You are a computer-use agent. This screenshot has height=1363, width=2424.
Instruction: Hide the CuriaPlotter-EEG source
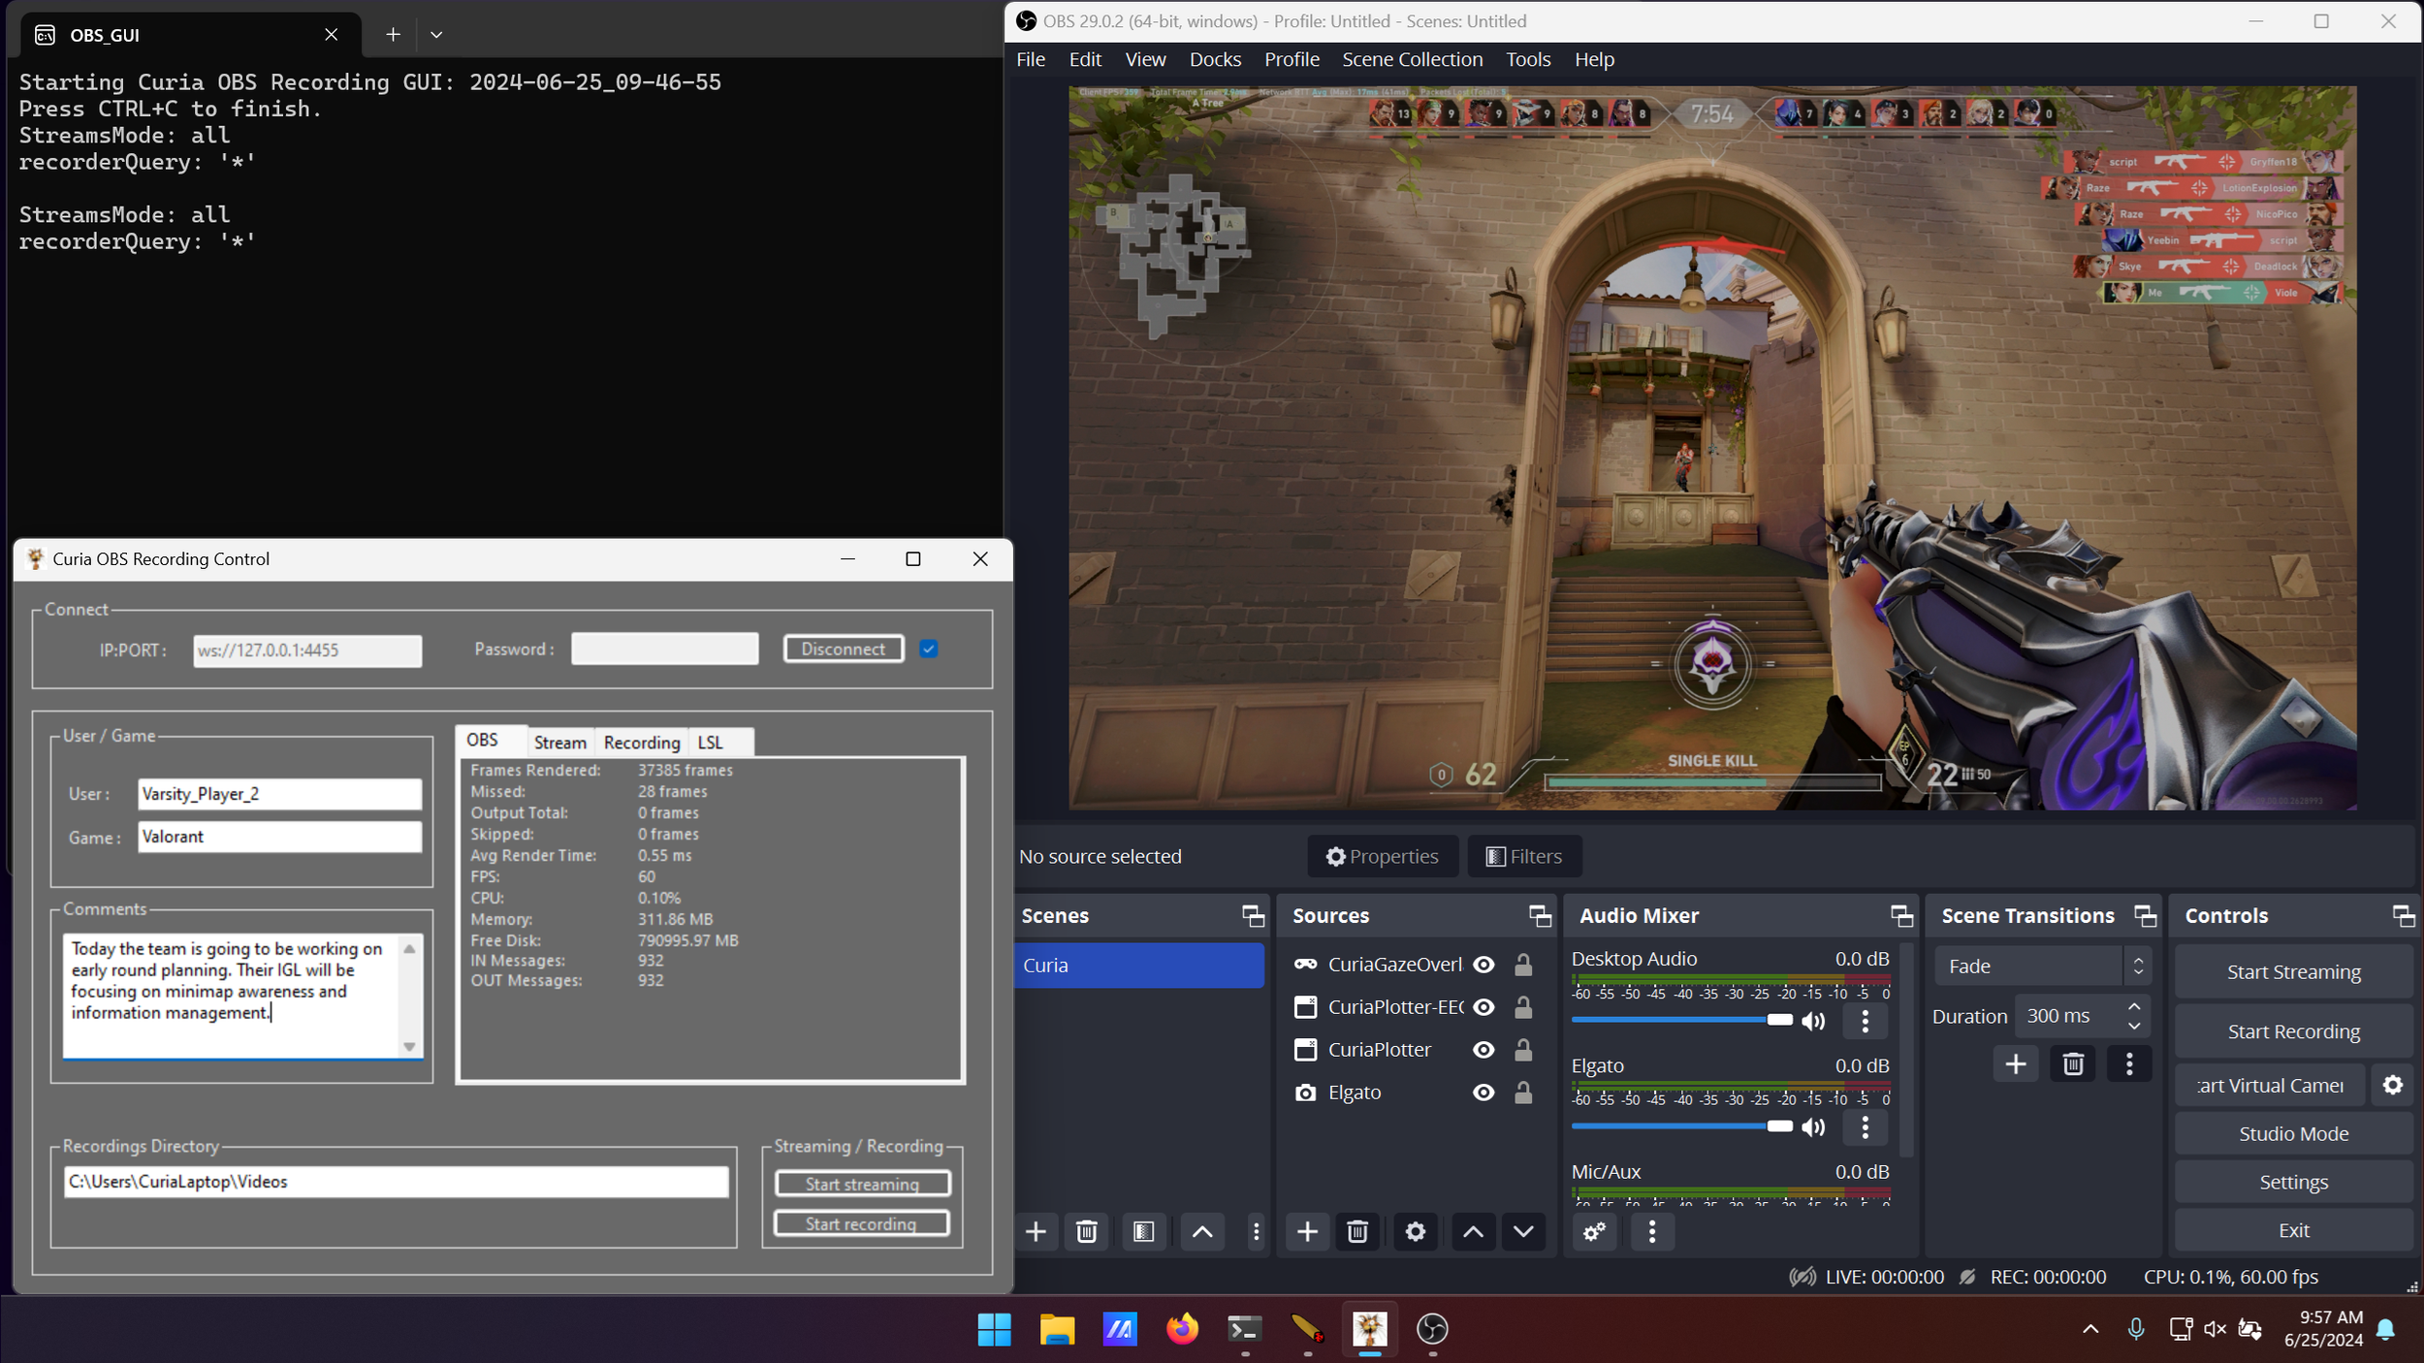(1483, 1007)
